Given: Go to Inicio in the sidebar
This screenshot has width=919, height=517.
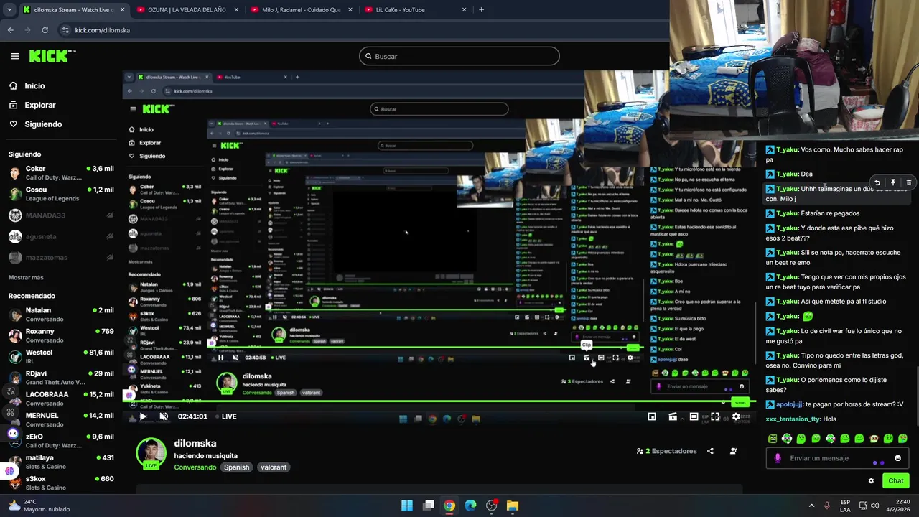Looking at the screenshot, I should pyautogui.click(x=34, y=85).
